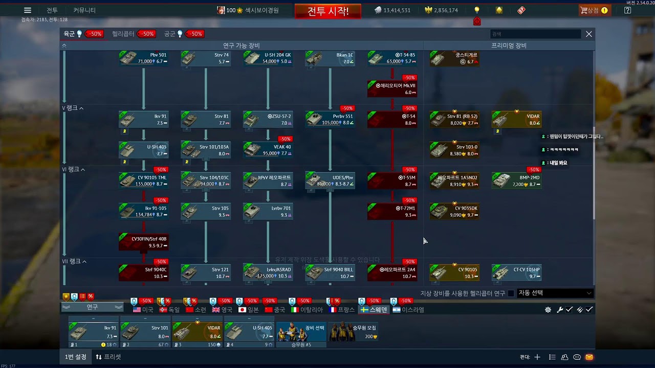
Task: Select the 이스라엘 country tab
Action: point(408,310)
